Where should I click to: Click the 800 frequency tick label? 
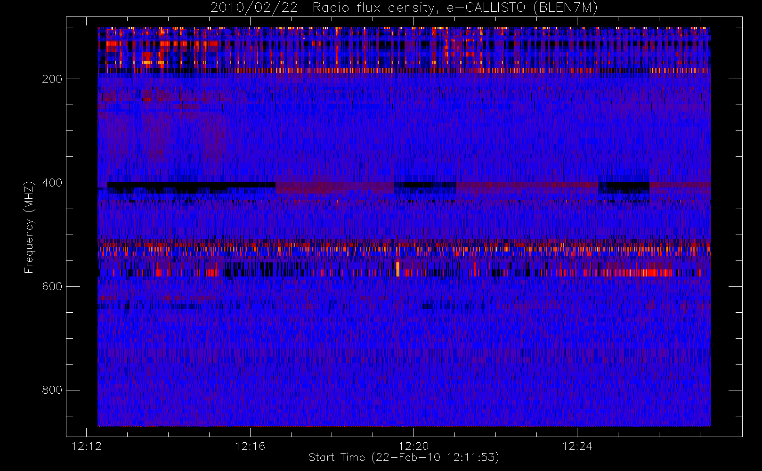52,390
